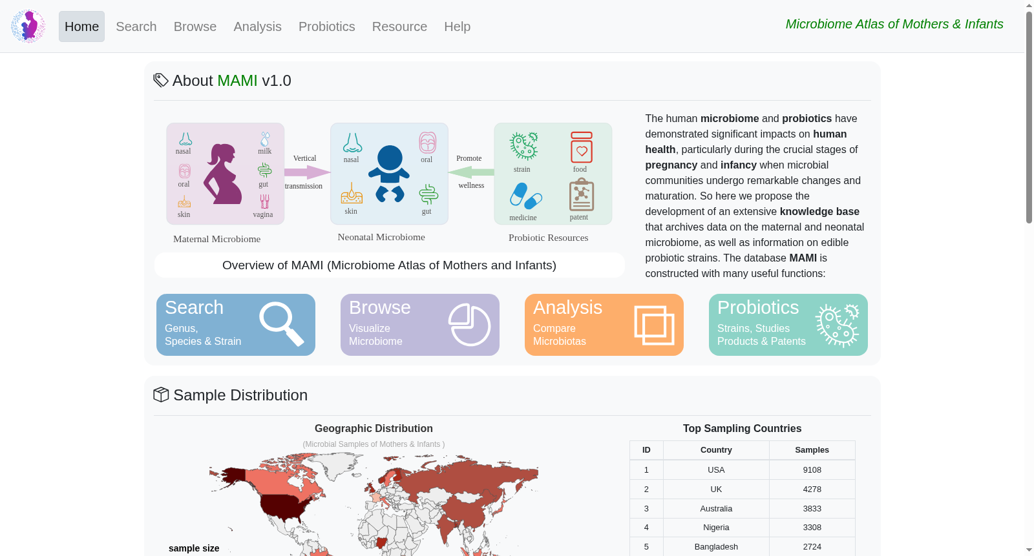Screen dimensions: 1034x556
Task: Select the Australia table cell
Action: click(x=716, y=509)
